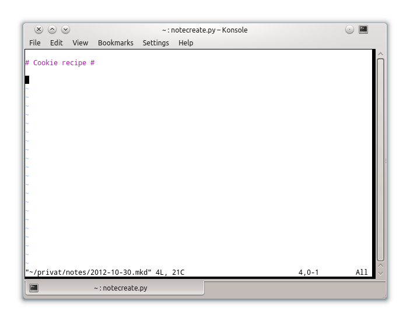Click the vertical scrollbar handle

(381, 160)
